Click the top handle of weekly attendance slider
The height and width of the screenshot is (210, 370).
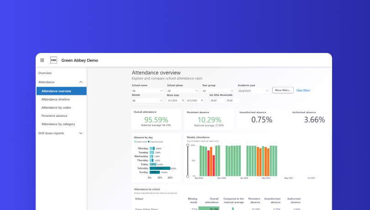[188, 146]
